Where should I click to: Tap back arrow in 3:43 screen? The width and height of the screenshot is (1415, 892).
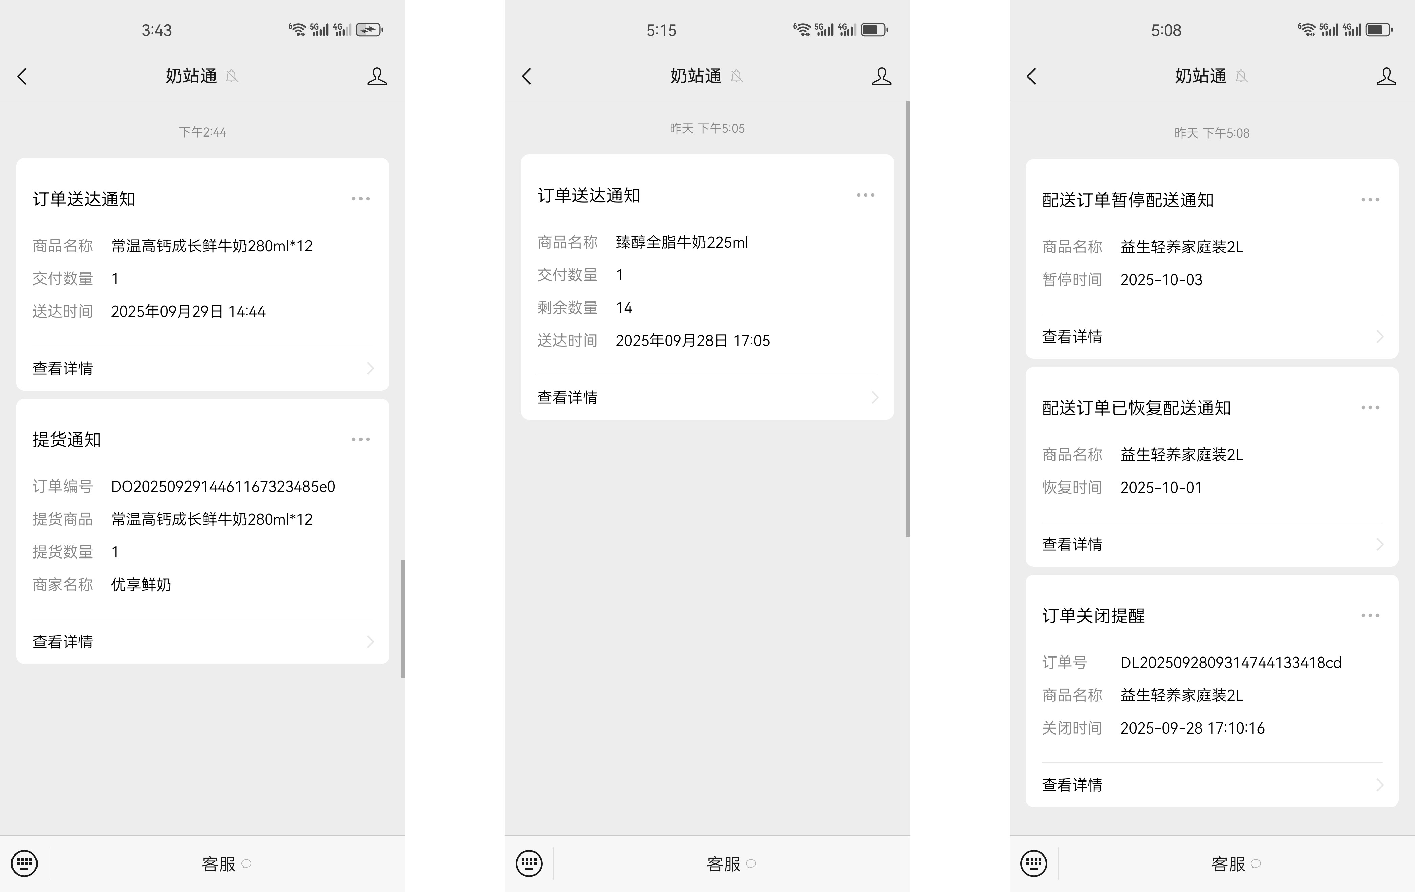pos(22,76)
